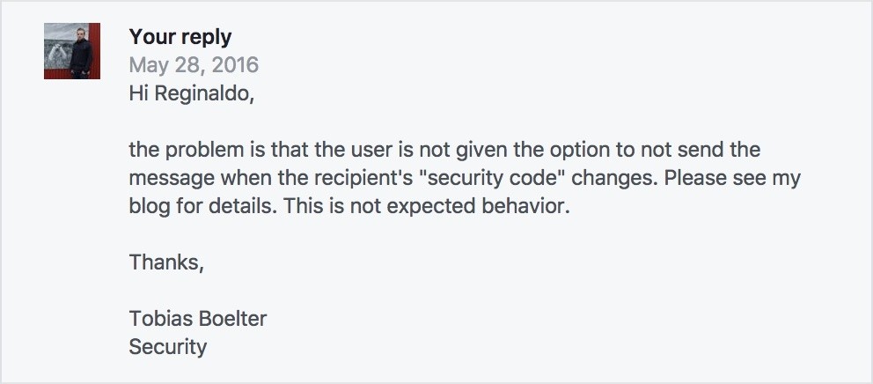This screenshot has width=873, height=384.
Task: Click the "Your reply" heading
Action: (180, 37)
